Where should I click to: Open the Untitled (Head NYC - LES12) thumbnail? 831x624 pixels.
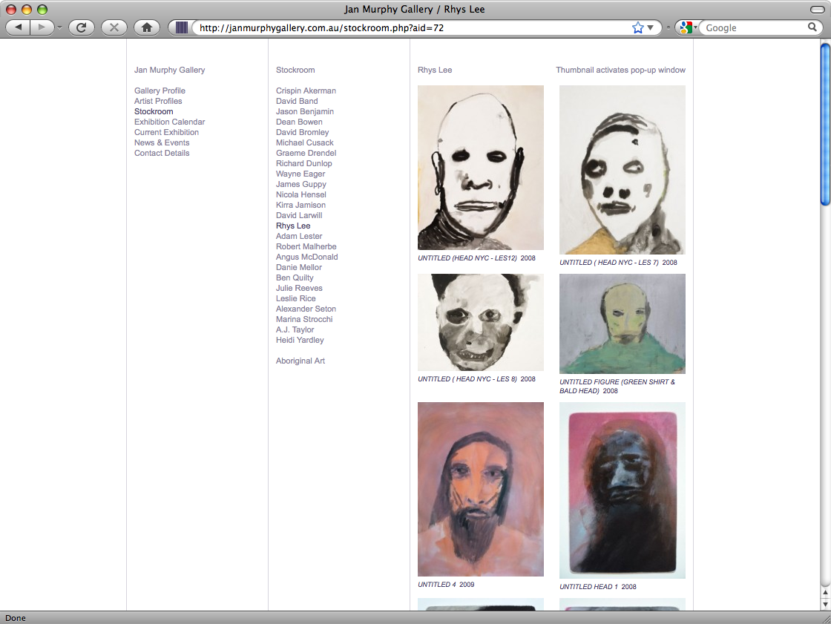pyautogui.click(x=481, y=168)
